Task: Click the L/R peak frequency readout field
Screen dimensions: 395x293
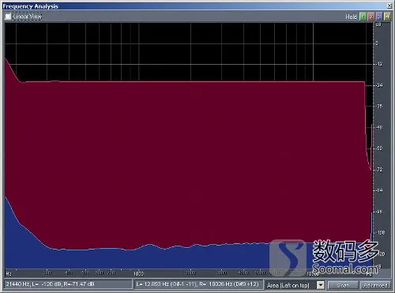Action: click(x=198, y=284)
